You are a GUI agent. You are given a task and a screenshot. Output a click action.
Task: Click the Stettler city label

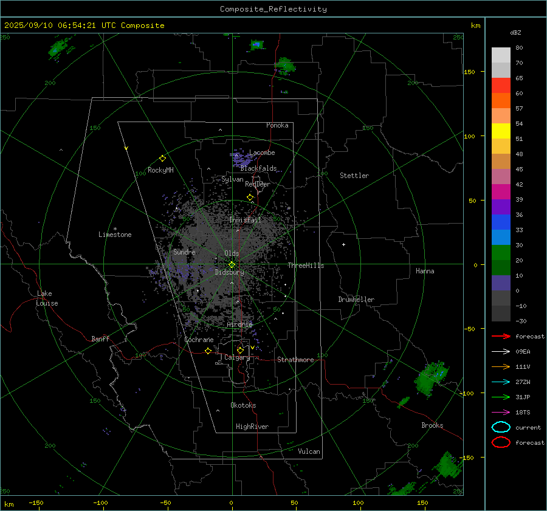[354, 176]
